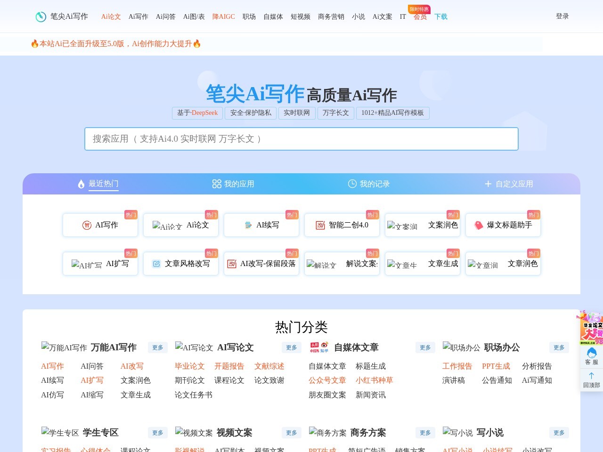Open the 文章润色 app card
The height and width of the screenshot is (452, 603).
pyautogui.click(x=503, y=264)
